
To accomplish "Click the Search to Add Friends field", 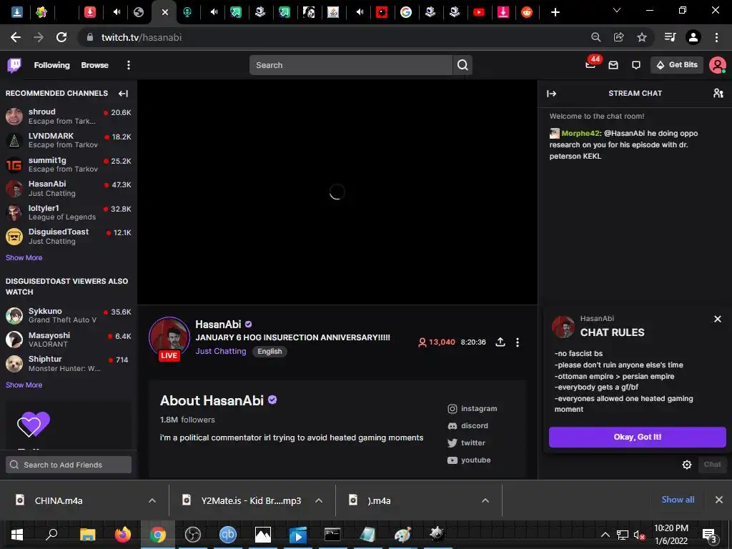I will click(69, 465).
